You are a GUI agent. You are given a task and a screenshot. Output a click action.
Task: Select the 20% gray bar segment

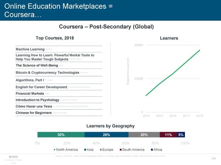tap(144, 135)
